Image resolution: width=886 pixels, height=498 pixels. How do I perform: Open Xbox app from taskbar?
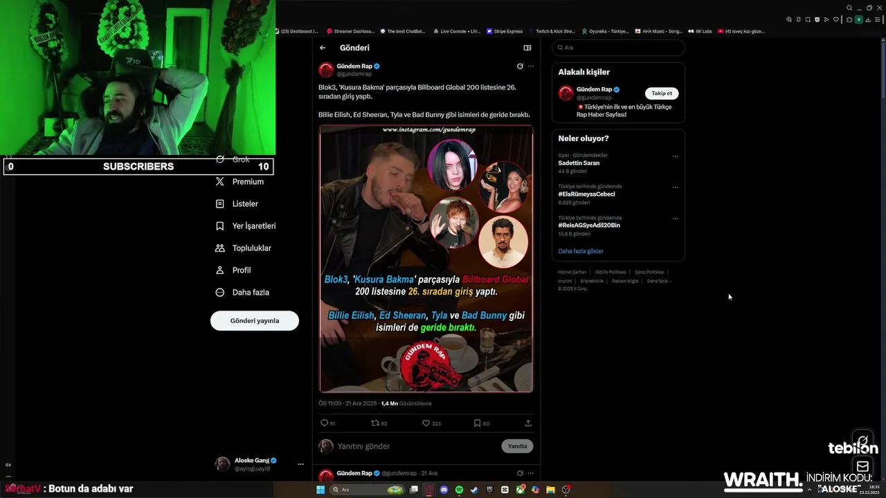(520, 490)
